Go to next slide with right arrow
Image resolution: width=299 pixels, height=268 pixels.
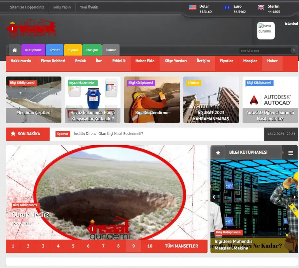click(294, 197)
